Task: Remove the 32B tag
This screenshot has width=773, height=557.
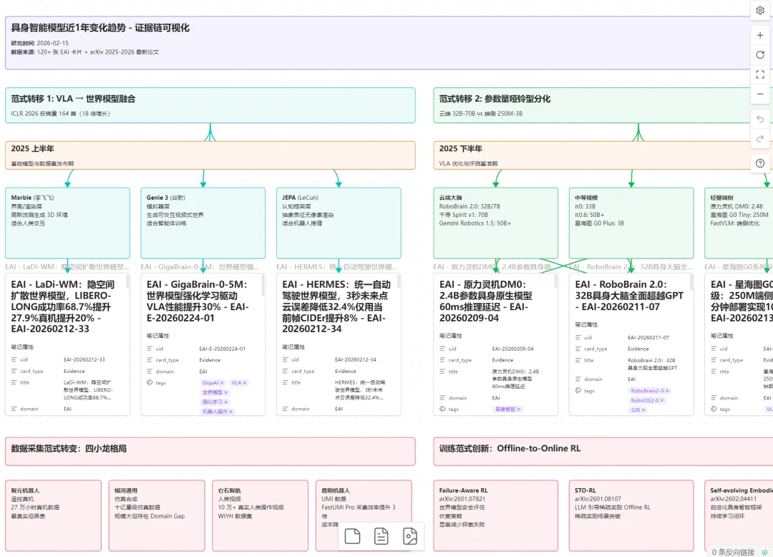Action: click(643, 410)
